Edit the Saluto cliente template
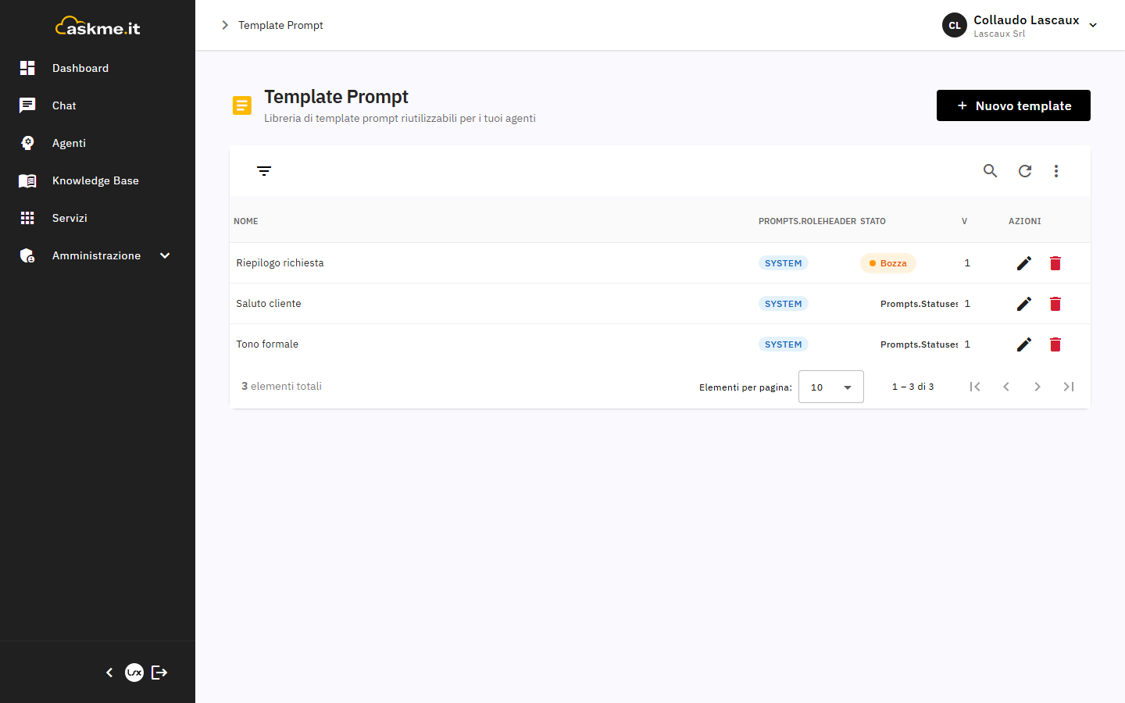Viewport: 1125px width, 703px height. [x=1024, y=304]
